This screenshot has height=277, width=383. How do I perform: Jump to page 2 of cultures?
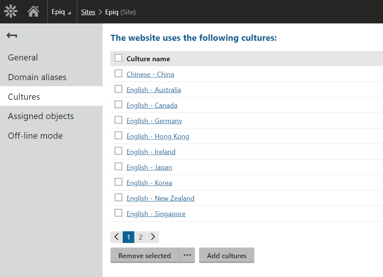point(140,237)
